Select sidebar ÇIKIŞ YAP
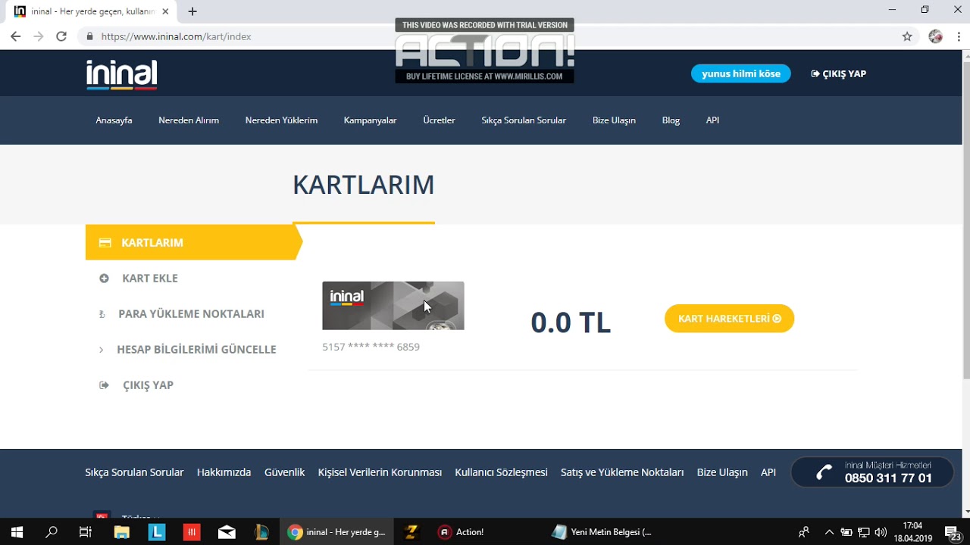Image resolution: width=970 pixels, height=545 pixels. (x=148, y=385)
